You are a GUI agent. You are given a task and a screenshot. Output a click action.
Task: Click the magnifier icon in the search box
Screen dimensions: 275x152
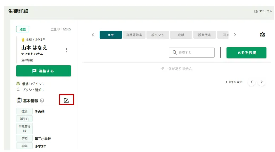click(175, 53)
